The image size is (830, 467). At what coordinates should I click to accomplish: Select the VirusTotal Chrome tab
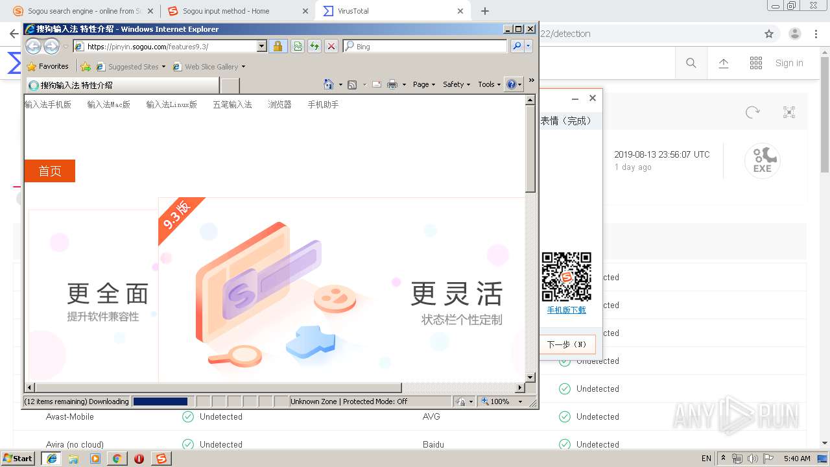point(393,11)
